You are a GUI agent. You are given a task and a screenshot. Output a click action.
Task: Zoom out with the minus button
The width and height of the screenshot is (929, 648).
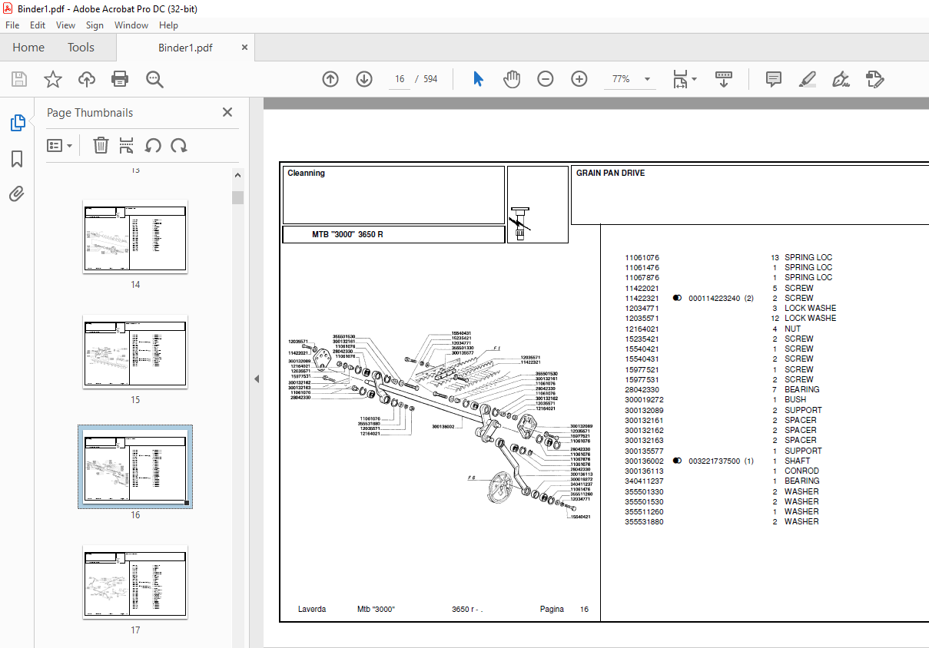coord(546,79)
